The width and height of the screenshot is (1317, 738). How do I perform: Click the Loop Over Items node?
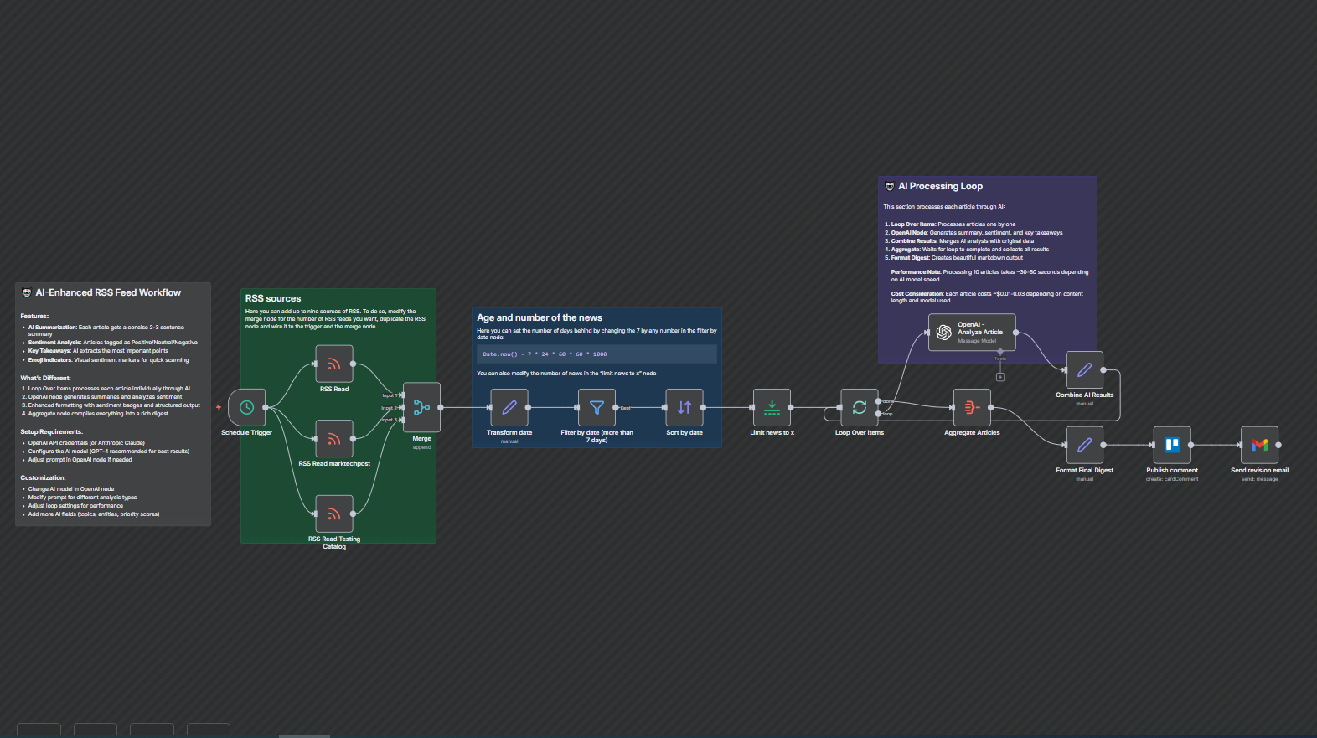click(x=860, y=408)
